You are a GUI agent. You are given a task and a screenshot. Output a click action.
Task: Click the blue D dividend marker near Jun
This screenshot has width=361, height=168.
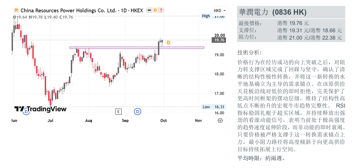[x=26, y=111]
